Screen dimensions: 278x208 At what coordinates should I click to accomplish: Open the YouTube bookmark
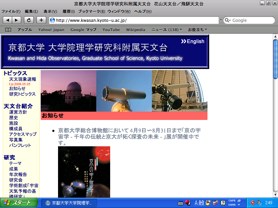click(x=111, y=30)
